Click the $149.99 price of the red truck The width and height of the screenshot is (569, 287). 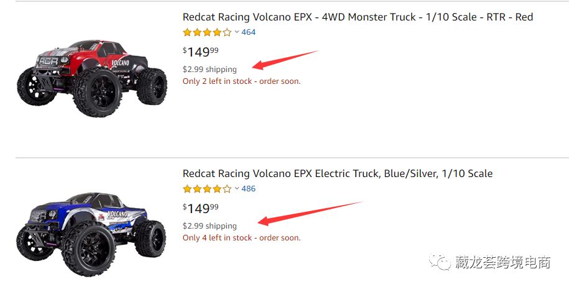click(x=201, y=52)
